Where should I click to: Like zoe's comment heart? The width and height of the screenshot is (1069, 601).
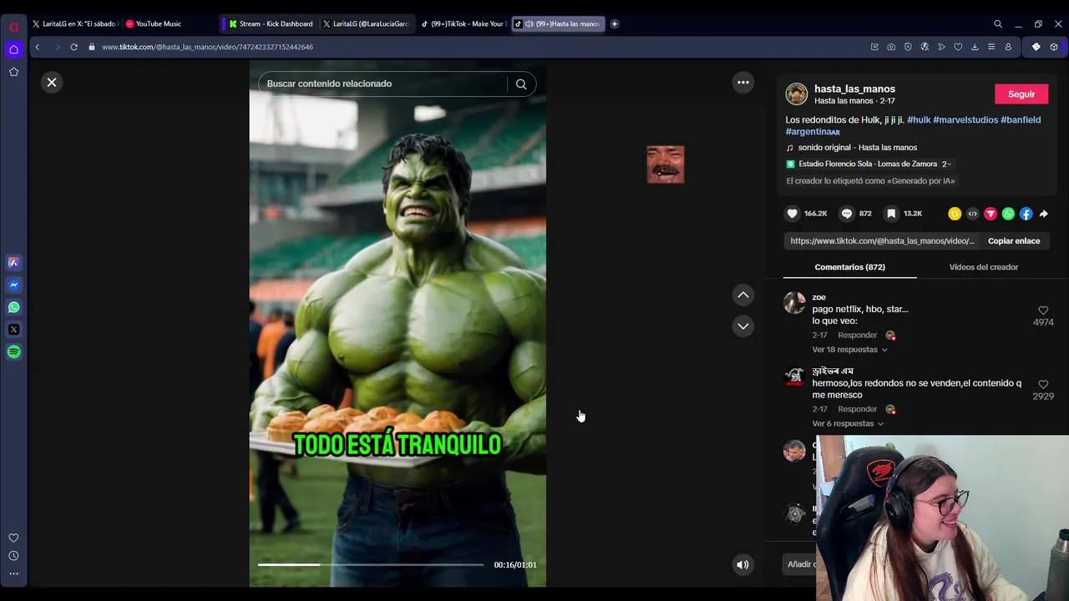tap(1043, 311)
